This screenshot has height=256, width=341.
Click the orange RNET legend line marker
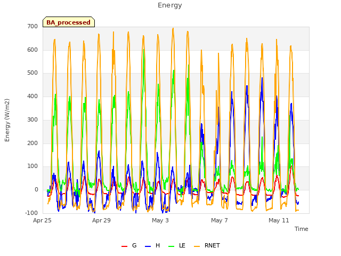(x=197, y=246)
